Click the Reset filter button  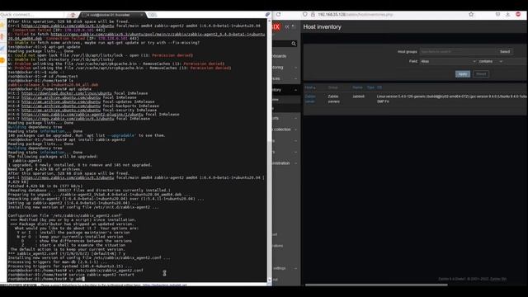click(x=481, y=74)
